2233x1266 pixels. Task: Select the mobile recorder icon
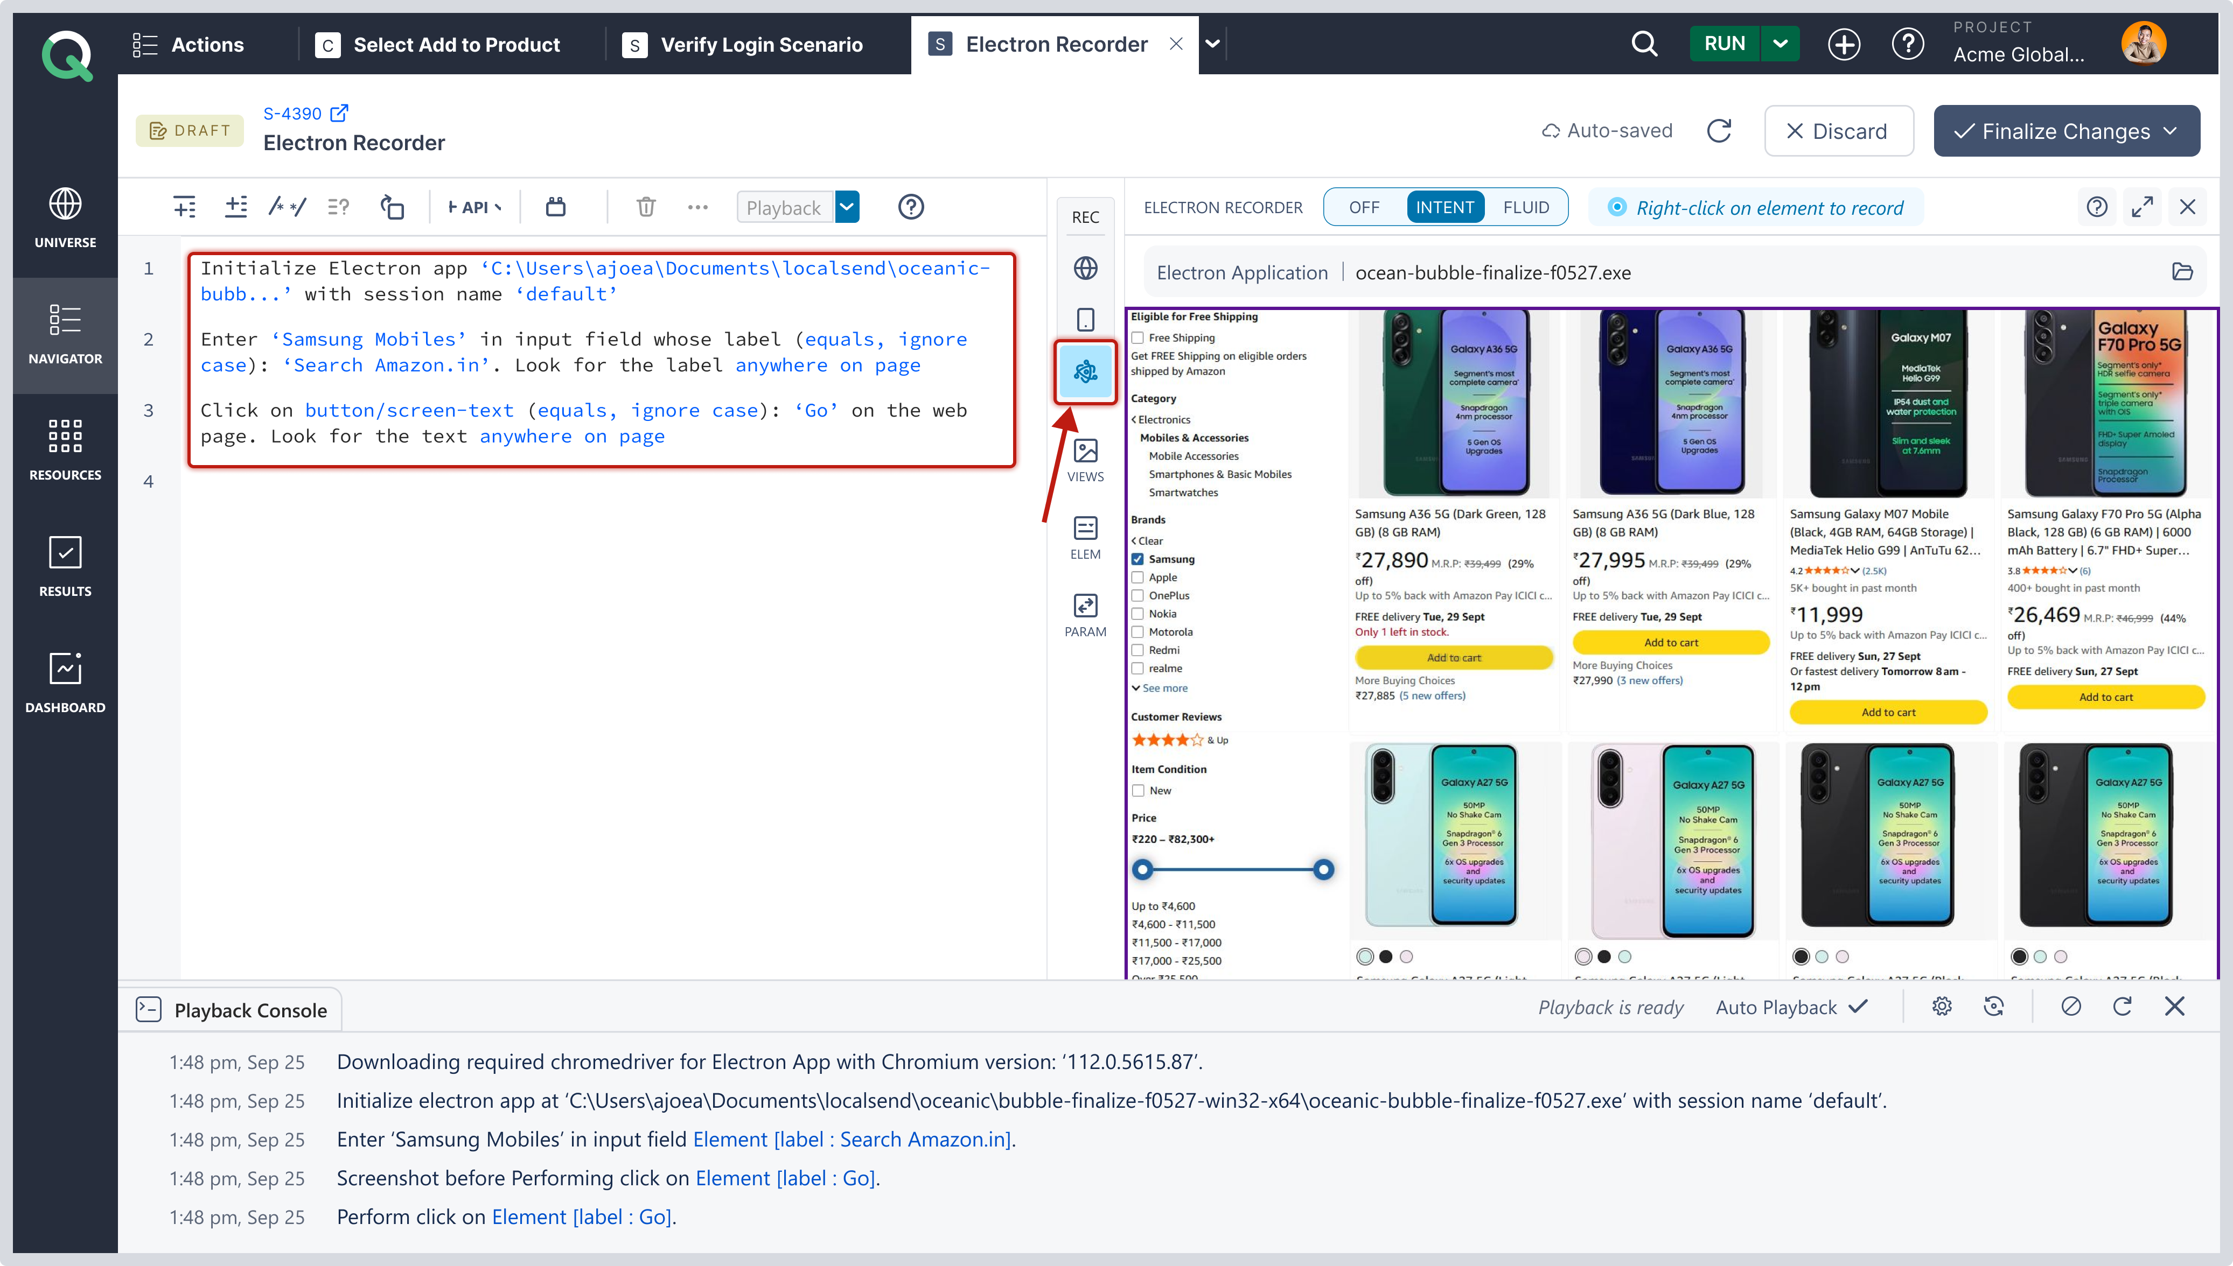[1086, 320]
